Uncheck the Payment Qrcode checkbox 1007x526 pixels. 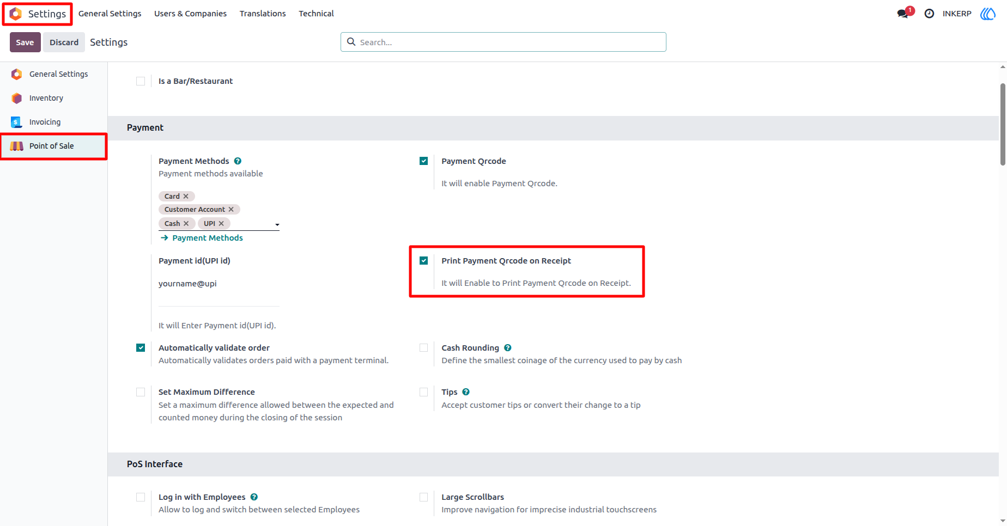pyautogui.click(x=423, y=161)
